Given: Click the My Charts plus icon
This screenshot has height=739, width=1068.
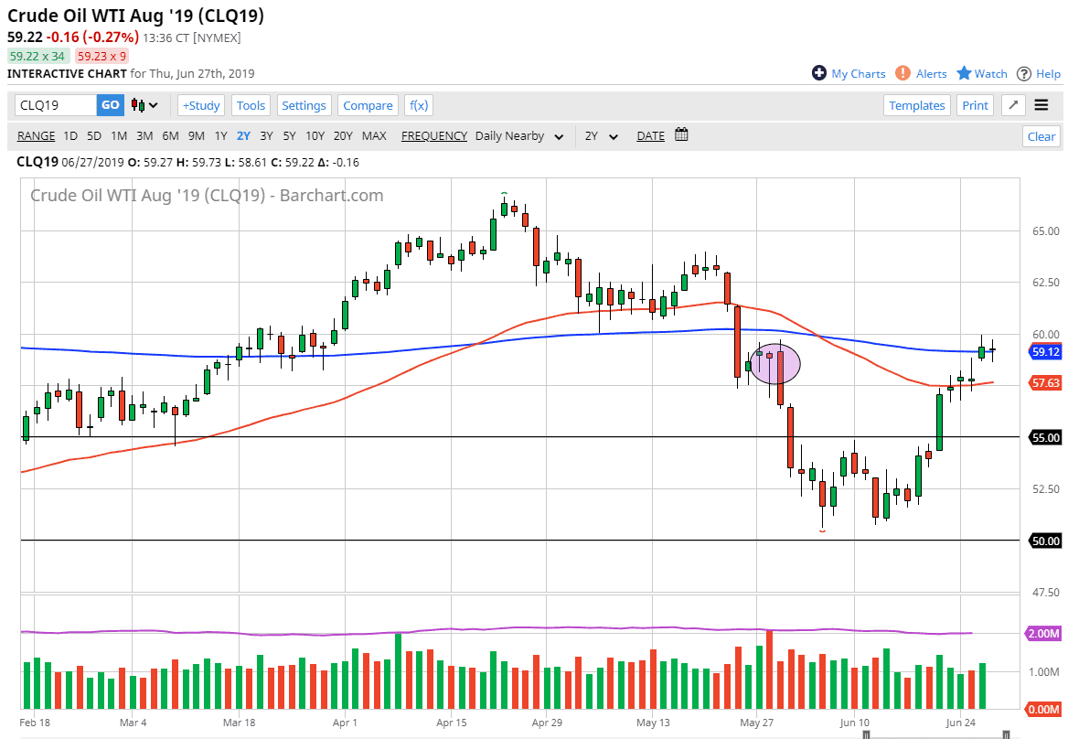Looking at the screenshot, I should [x=819, y=73].
